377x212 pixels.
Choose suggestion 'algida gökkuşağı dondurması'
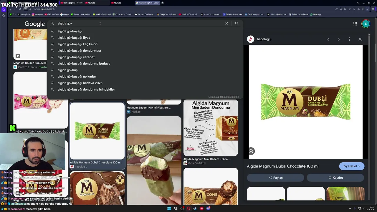point(145,51)
